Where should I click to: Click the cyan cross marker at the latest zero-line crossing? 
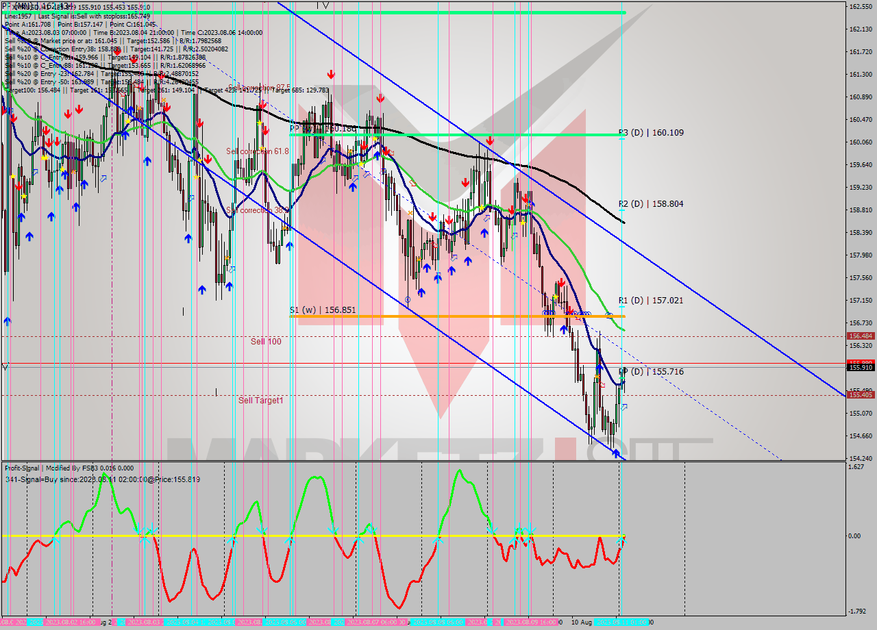tap(621, 540)
